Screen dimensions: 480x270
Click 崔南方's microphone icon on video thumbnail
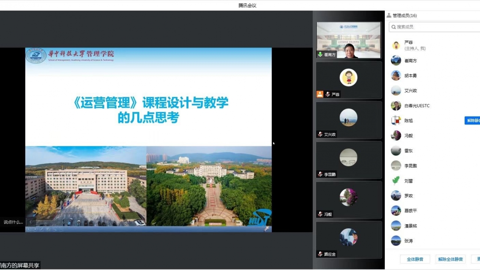(320, 54)
